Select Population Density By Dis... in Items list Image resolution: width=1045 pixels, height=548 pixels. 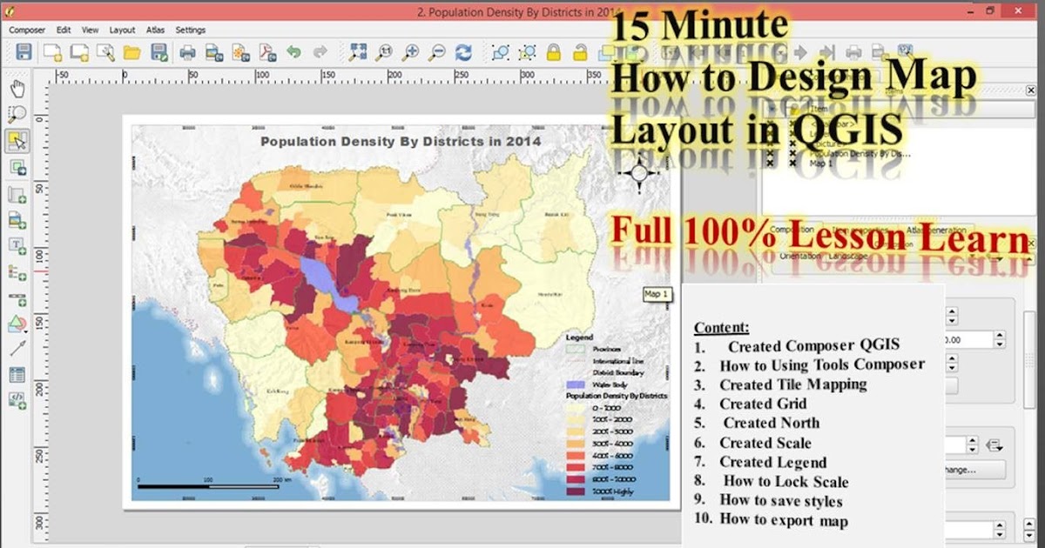[x=860, y=153]
